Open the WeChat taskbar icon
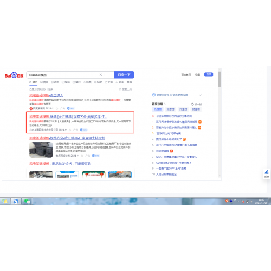This screenshot has width=271, height=271. click(x=27, y=201)
